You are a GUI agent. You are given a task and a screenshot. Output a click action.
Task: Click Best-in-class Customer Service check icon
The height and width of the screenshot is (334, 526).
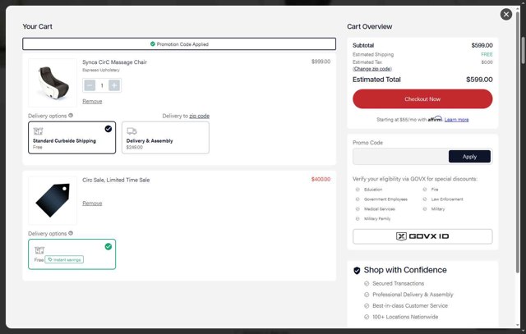(x=367, y=305)
